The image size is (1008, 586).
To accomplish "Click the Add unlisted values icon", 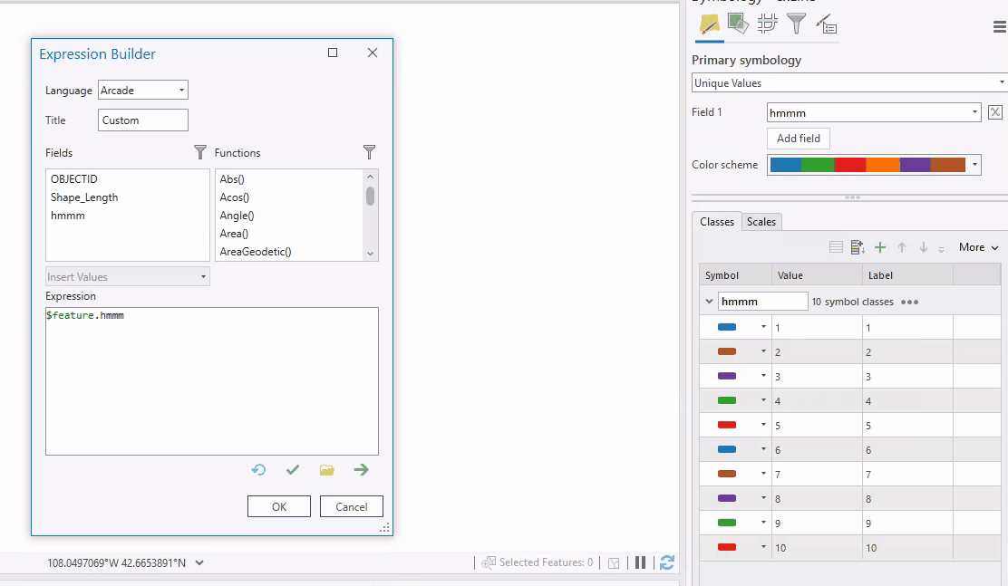I will 858,247.
